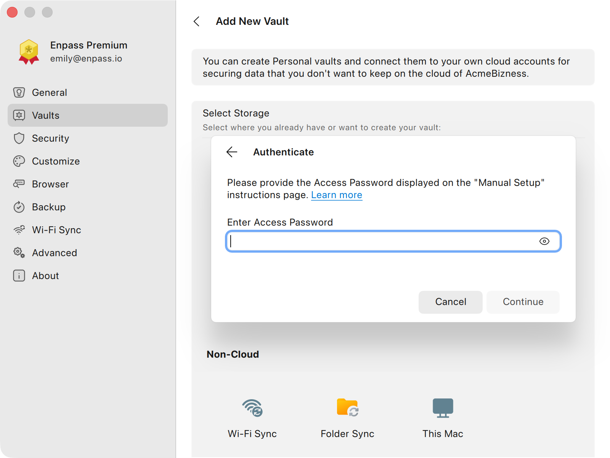Viewport: 610px width, 458px height.
Task: Toggle password visibility eye icon
Action: (544, 241)
